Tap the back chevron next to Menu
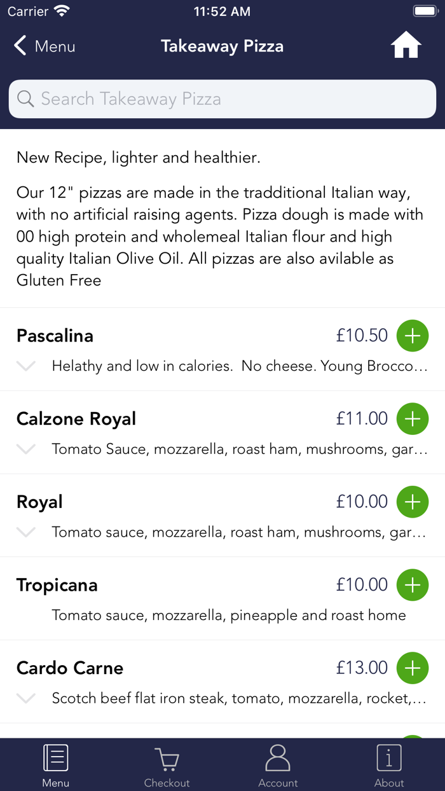Image resolution: width=445 pixels, height=791 pixels. pyautogui.click(x=19, y=45)
